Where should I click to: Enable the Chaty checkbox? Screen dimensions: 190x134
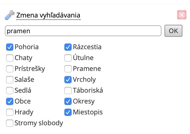10,58
